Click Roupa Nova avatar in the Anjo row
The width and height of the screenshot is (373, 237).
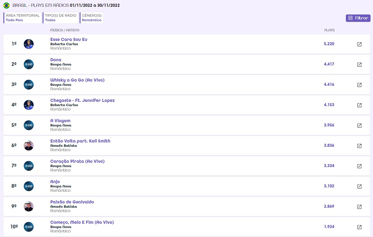29,186
